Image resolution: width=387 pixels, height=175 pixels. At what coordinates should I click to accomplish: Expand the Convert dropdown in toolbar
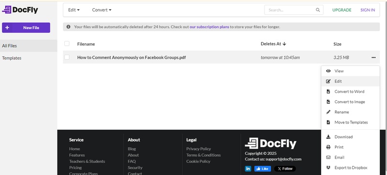pos(102,10)
